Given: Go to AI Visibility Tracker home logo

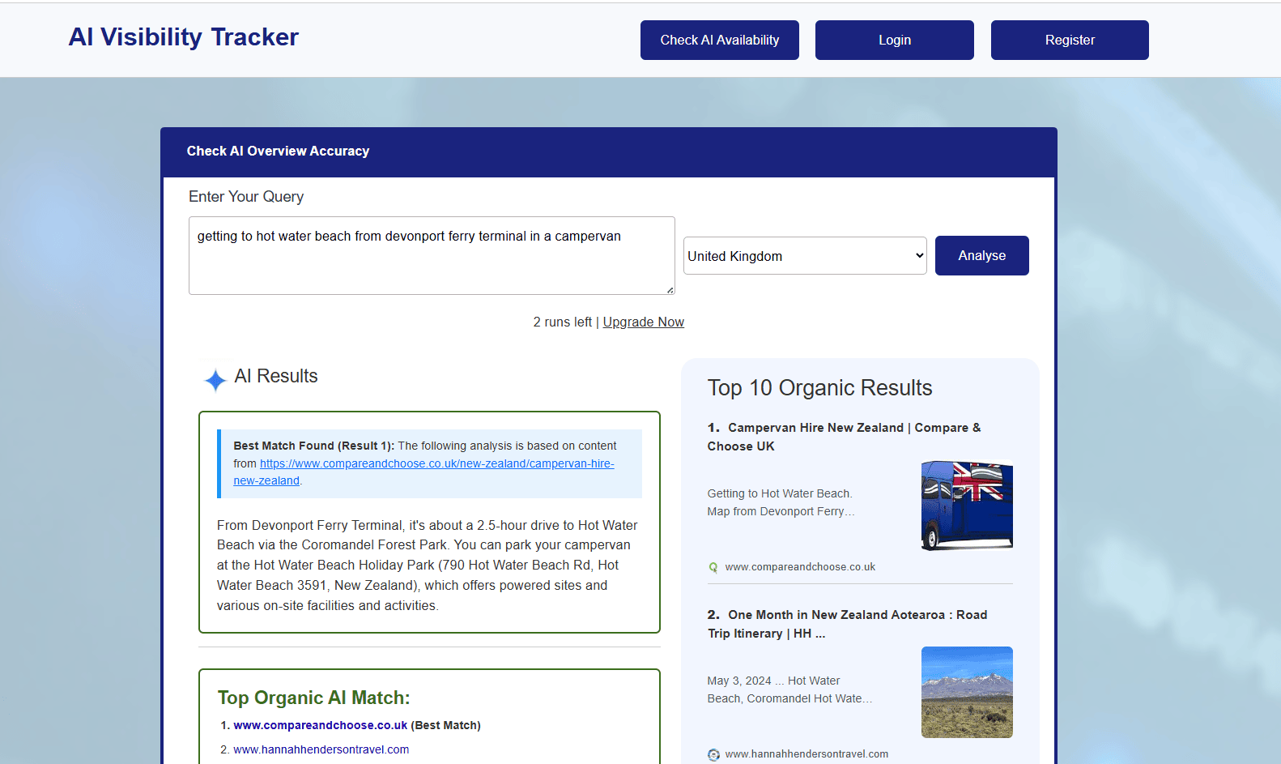Looking at the screenshot, I should coord(184,37).
